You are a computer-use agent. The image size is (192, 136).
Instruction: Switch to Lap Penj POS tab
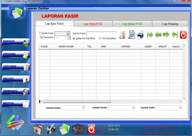tap(93, 24)
